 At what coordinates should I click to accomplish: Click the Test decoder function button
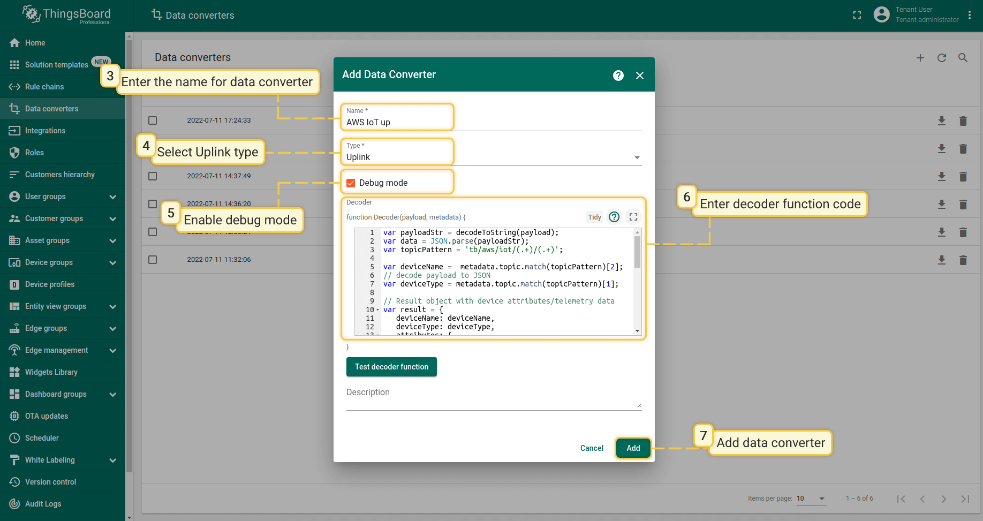(x=391, y=367)
